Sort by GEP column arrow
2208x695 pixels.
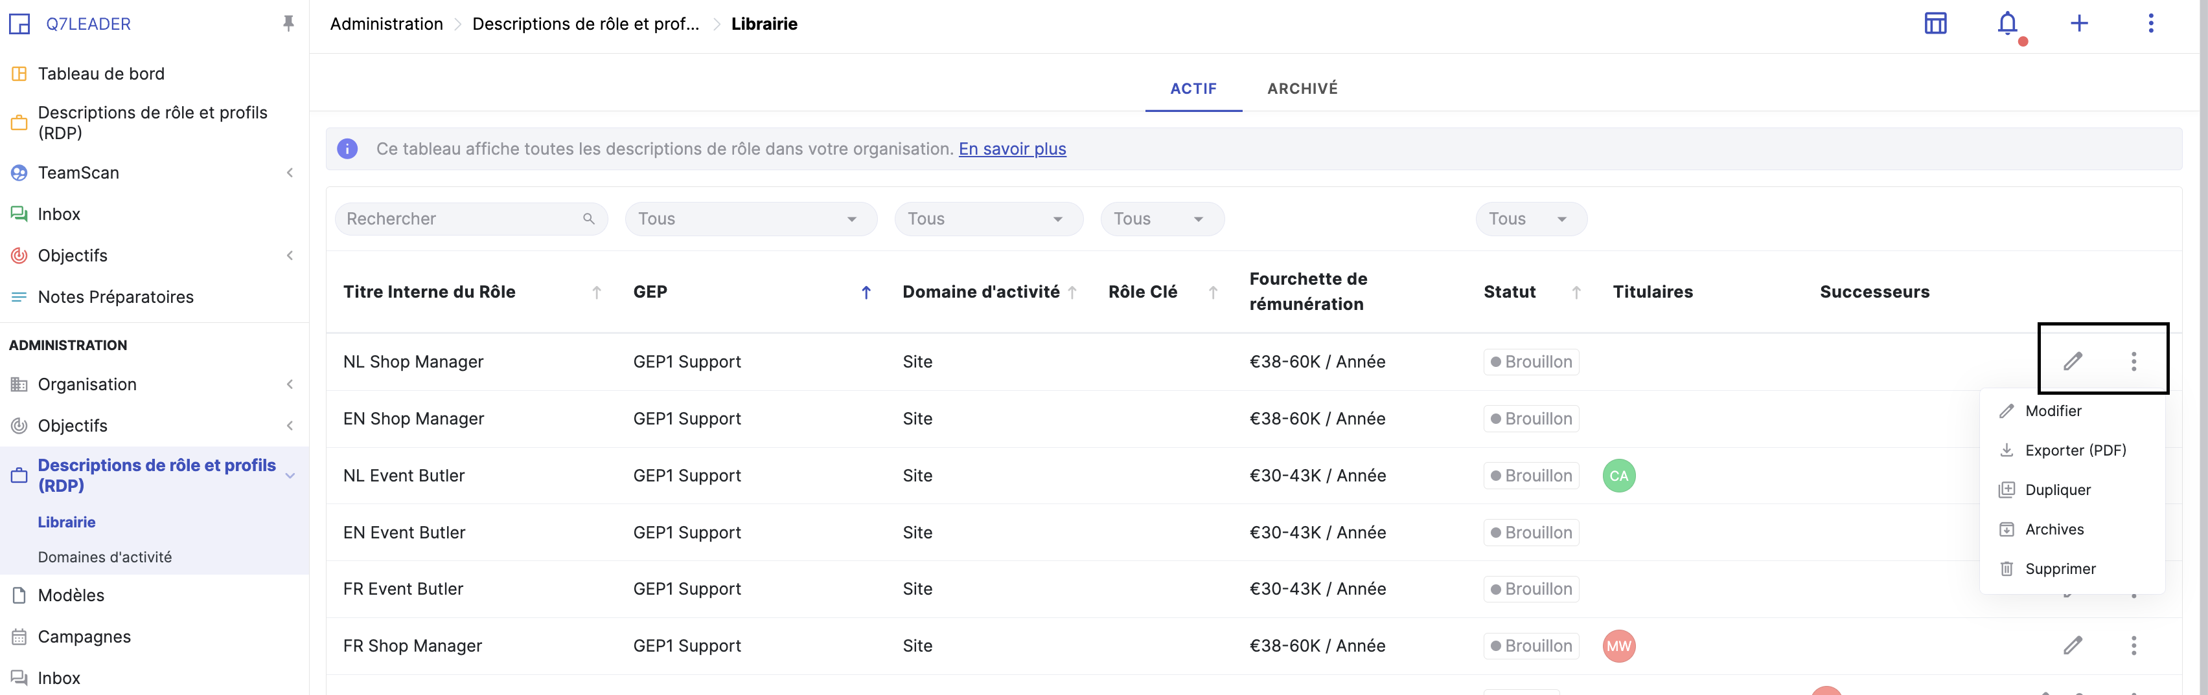866,292
